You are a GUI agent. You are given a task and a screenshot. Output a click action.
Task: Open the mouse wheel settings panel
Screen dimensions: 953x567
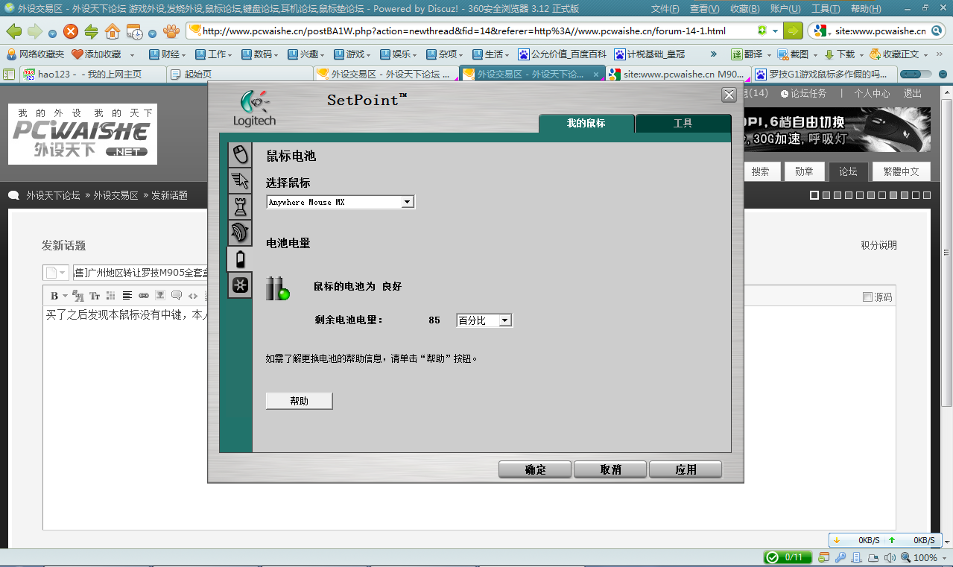pyautogui.click(x=239, y=233)
